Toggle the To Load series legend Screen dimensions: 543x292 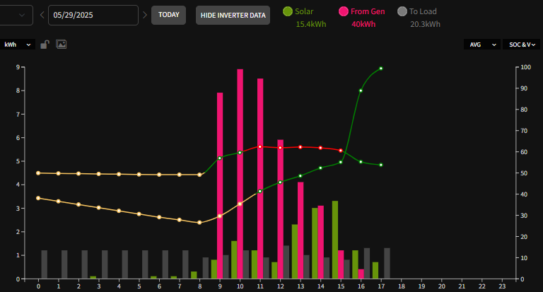(x=417, y=11)
